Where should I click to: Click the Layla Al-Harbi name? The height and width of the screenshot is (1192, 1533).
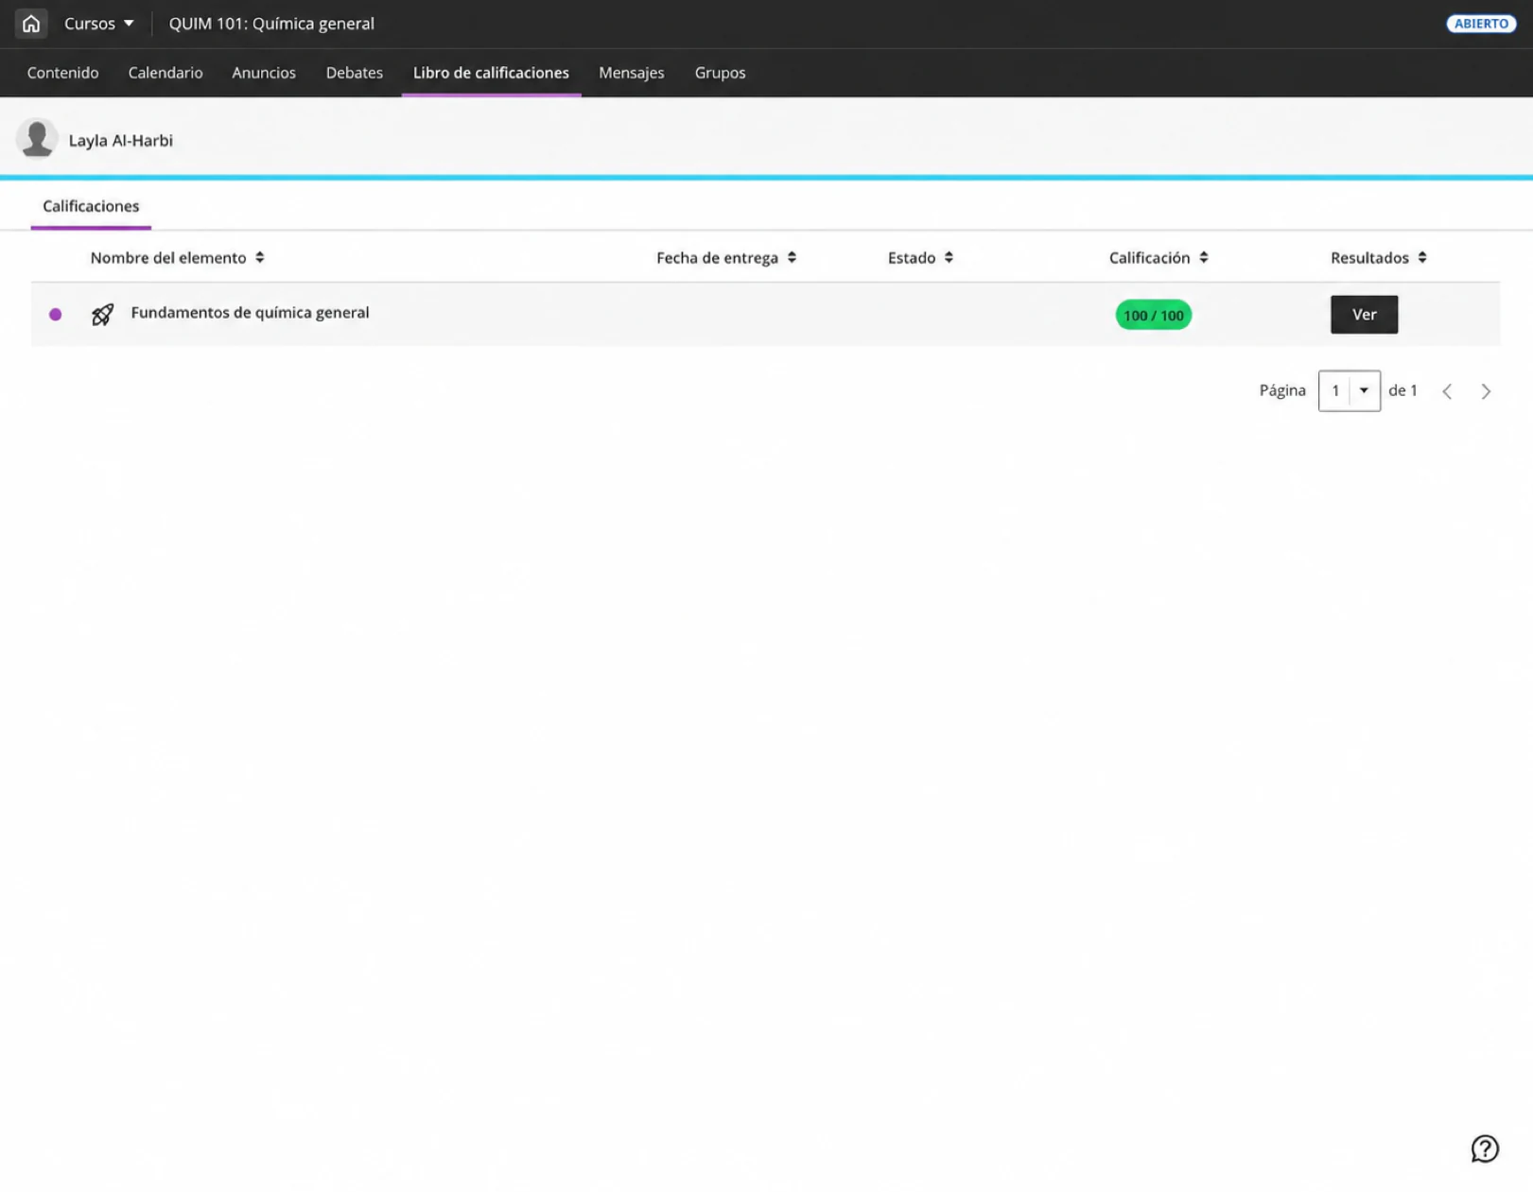[x=121, y=141]
